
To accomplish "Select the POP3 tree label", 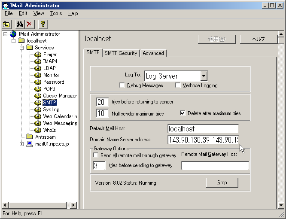I will click(49, 89).
